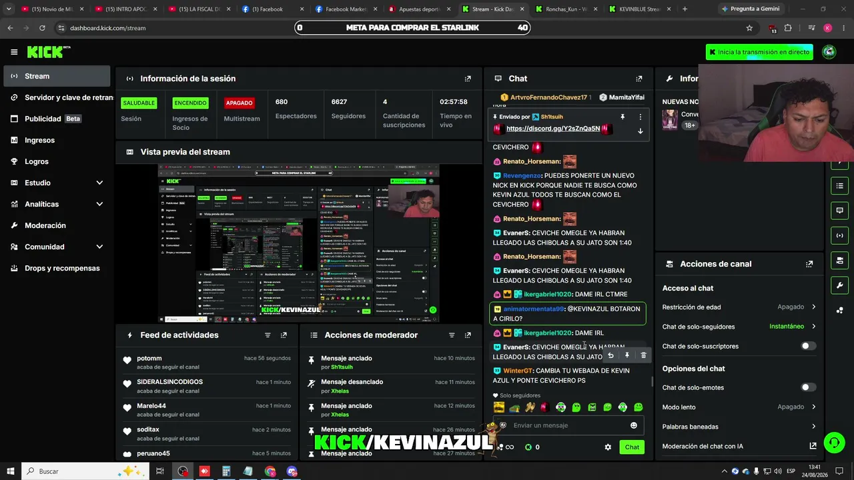Select Stream in the sidebar
The width and height of the screenshot is (854, 480).
click(57, 76)
